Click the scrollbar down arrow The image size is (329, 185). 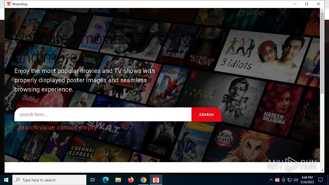(322, 170)
